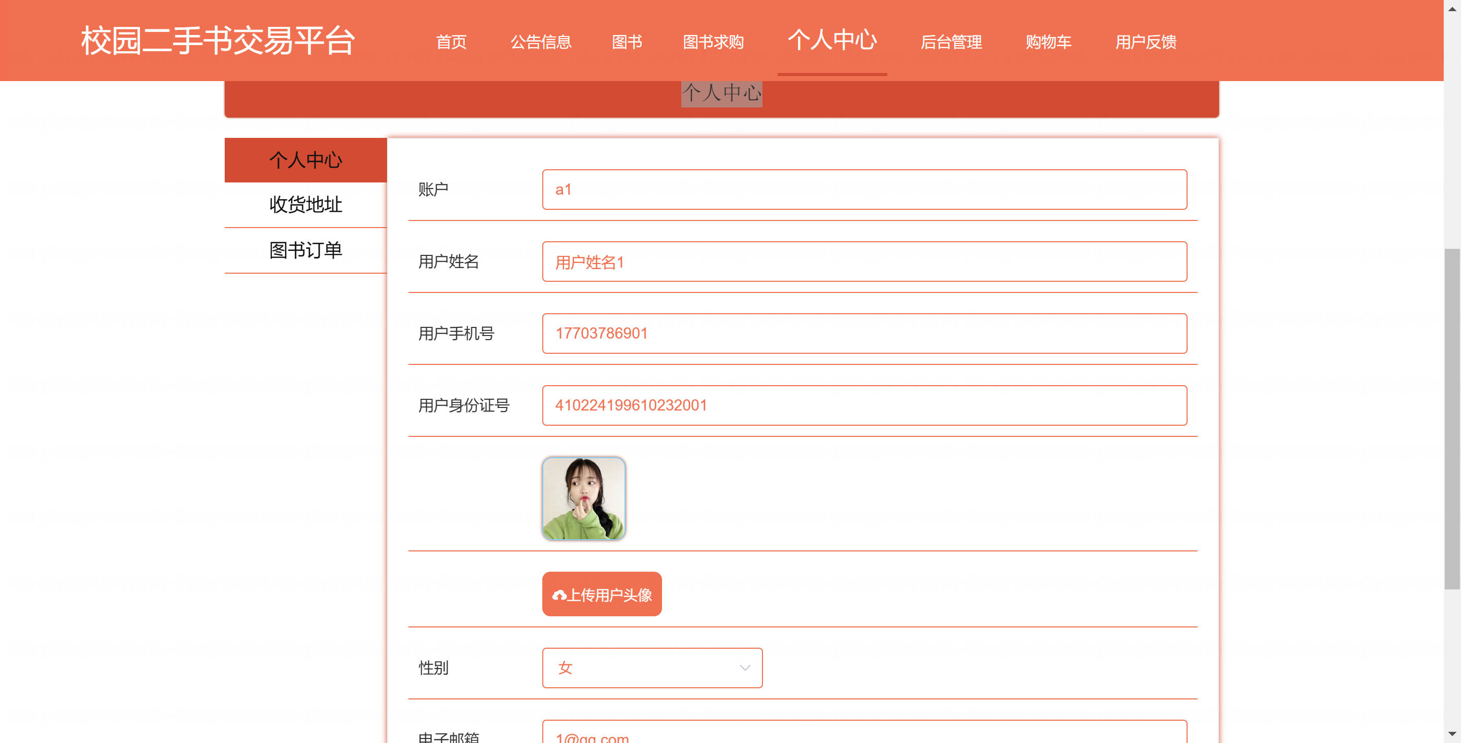Open 后台管理 navigation item
This screenshot has height=743, width=1461.
(951, 42)
